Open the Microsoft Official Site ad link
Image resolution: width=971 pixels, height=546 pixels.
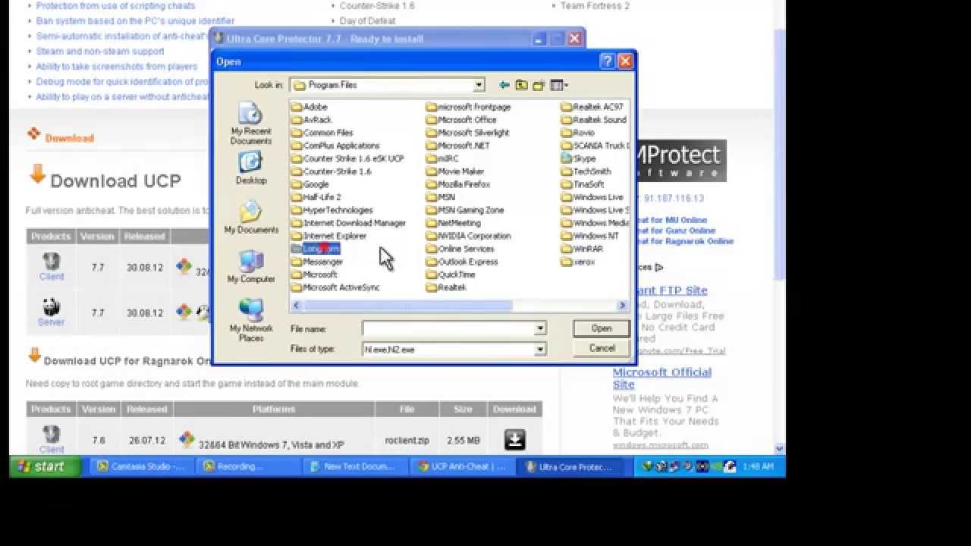662,378
